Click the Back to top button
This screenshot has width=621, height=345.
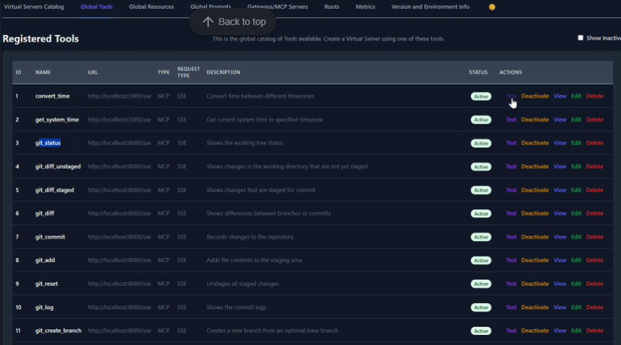(233, 22)
